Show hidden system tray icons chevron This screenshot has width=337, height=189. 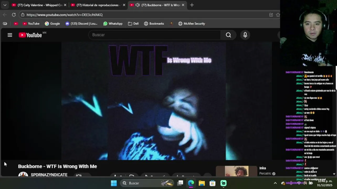[x=275, y=183]
